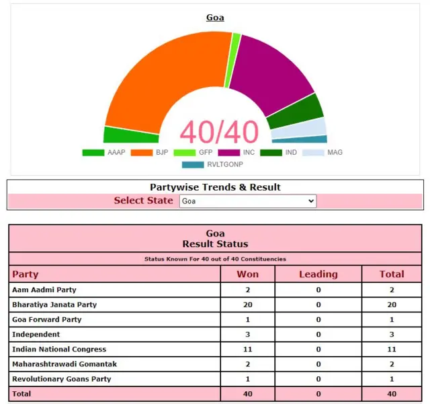
Task: Click the GFP light green legend swatch
Action: coord(185,153)
